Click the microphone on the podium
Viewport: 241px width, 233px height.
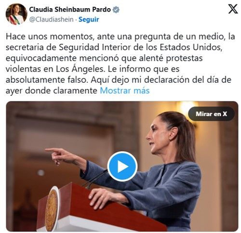(x=95, y=179)
